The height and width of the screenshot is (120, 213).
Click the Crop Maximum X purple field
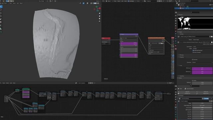tap(202, 72)
